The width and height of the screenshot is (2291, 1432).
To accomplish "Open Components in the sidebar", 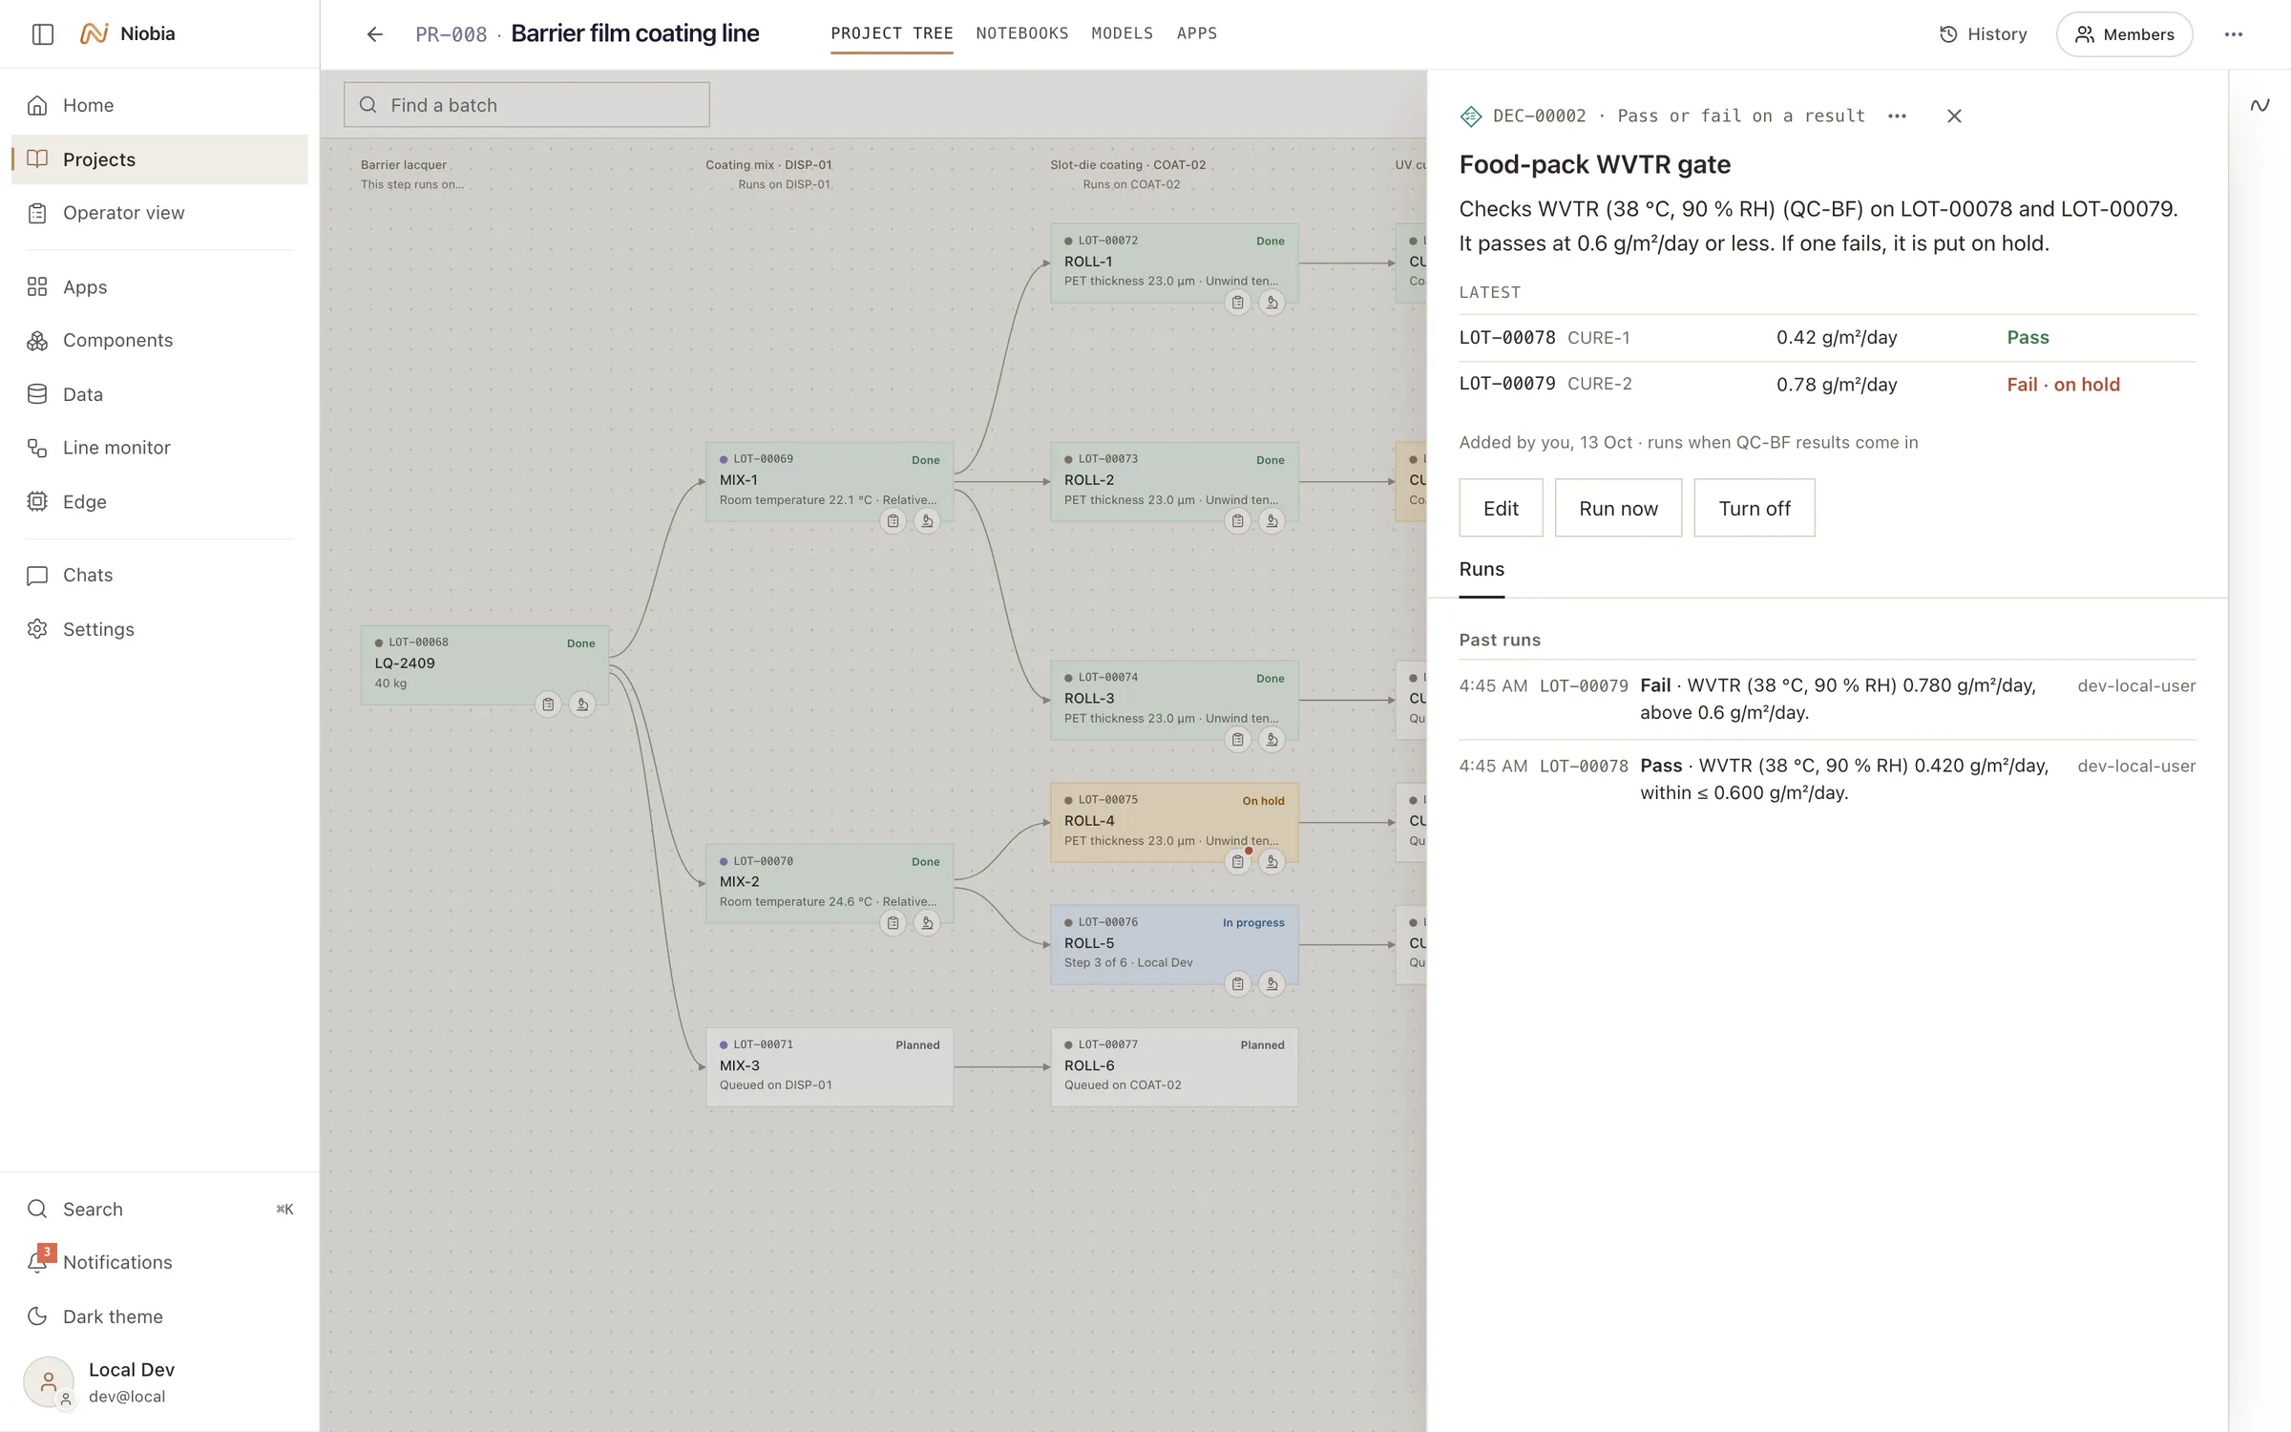I will click(159, 340).
